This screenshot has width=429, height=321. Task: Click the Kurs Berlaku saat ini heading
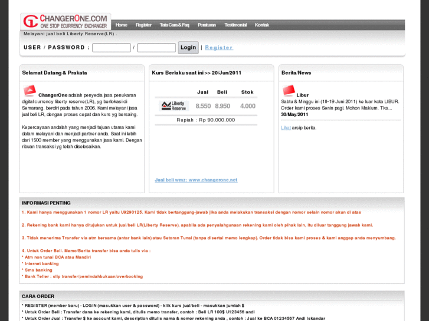pyautogui.click(x=197, y=72)
